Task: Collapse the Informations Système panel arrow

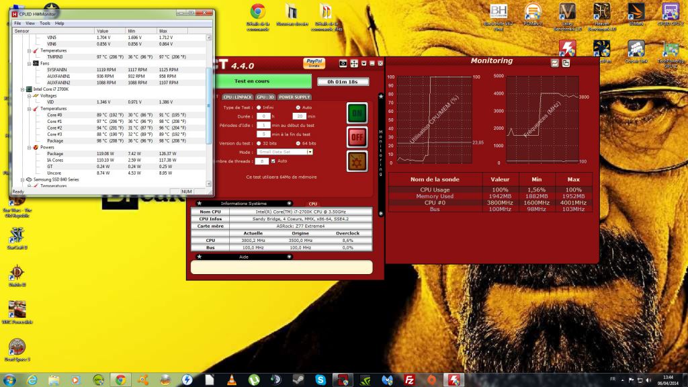Action: pos(289,204)
